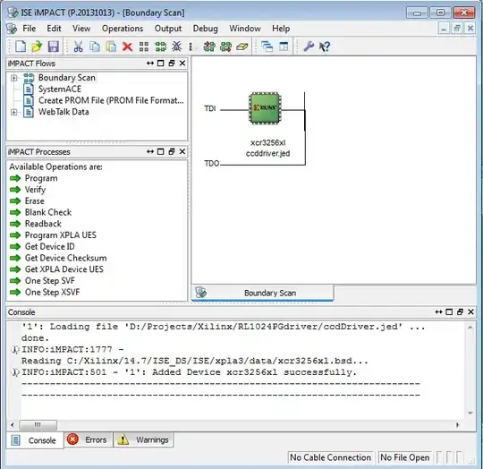Click the four-squares grid toolbar icon
This screenshot has height=469, width=483.
click(143, 47)
